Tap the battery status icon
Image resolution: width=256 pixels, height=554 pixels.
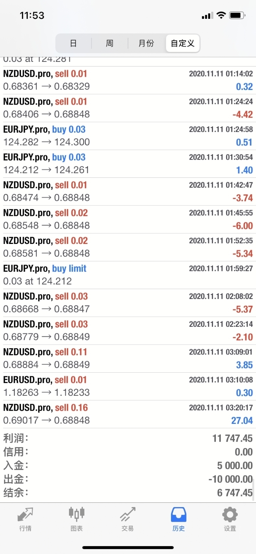[x=237, y=15]
